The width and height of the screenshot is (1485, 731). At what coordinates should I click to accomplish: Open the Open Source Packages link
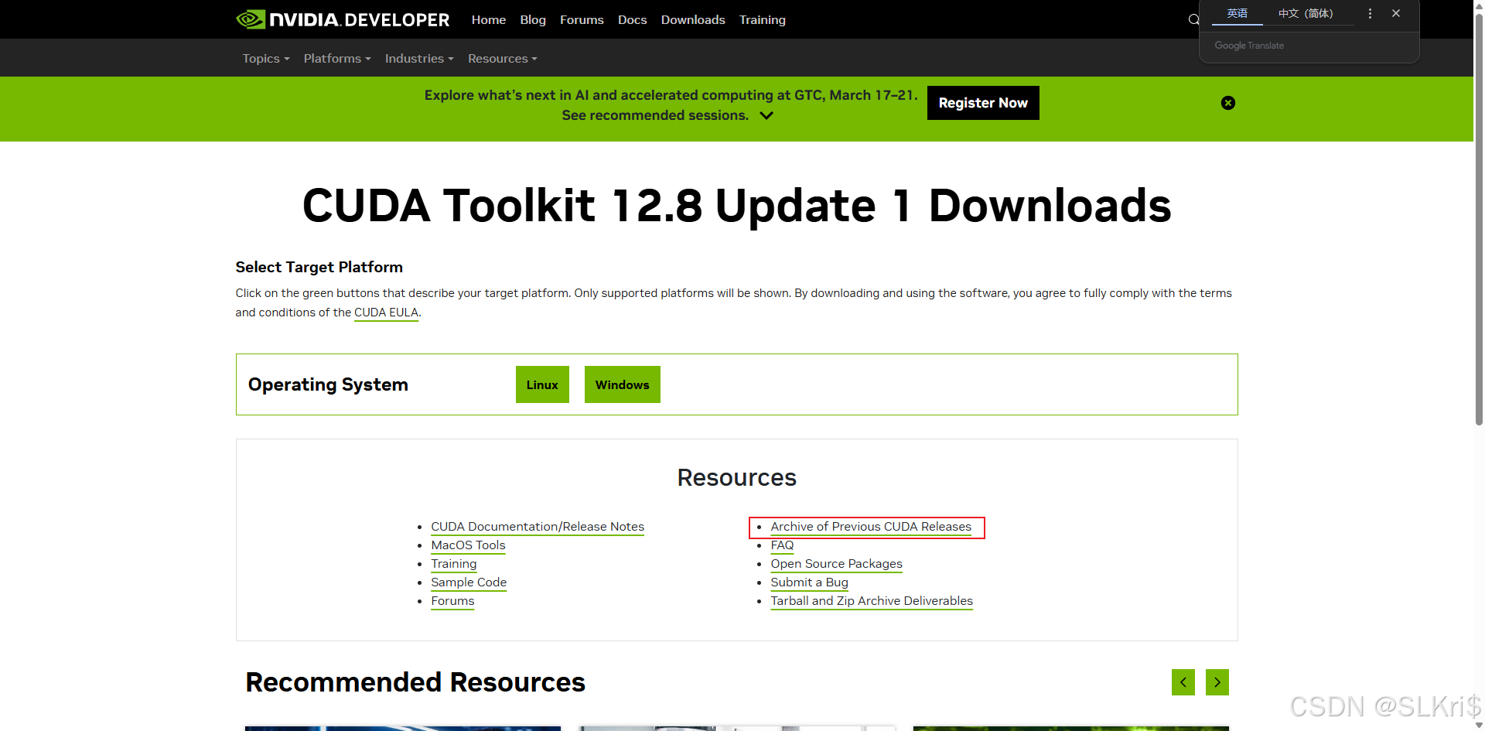(x=836, y=564)
